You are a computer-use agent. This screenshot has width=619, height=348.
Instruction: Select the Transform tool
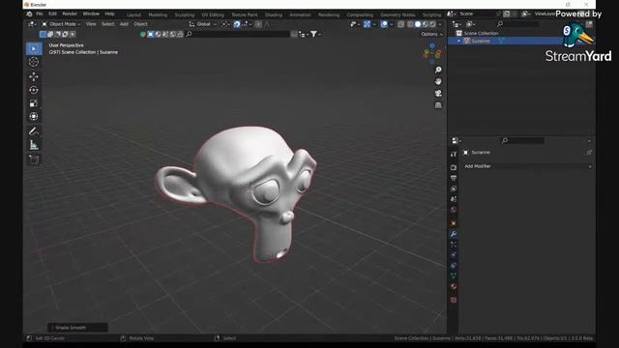pos(34,117)
